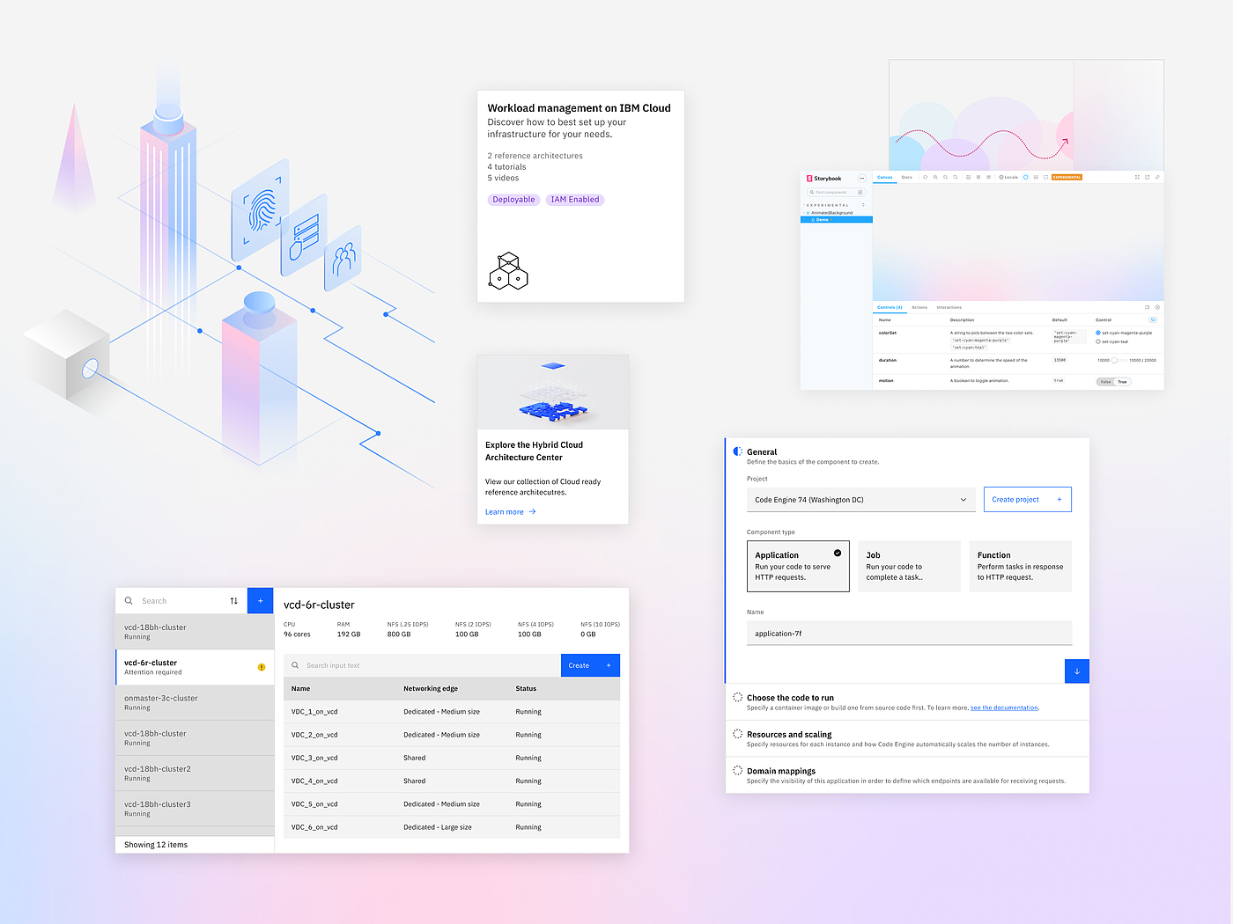The height and width of the screenshot is (924, 1233).
Task: Click the VDC_4_on_vcd table row name
Action: (x=314, y=781)
